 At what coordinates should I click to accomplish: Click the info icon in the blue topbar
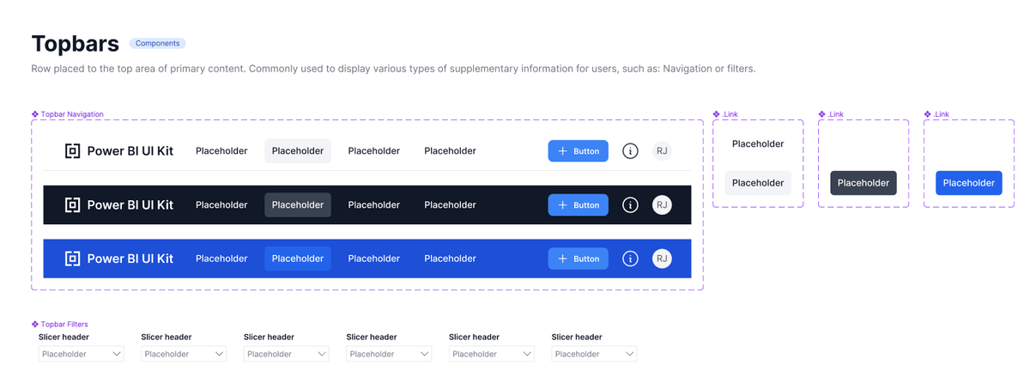(630, 258)
